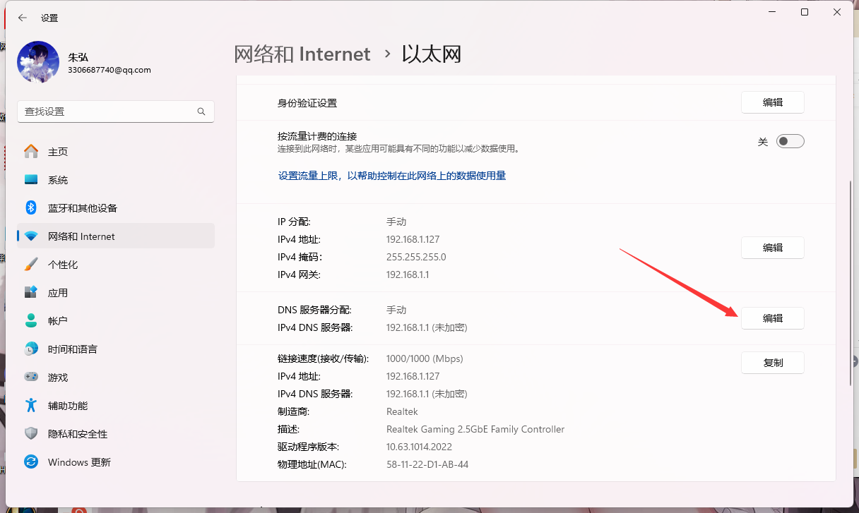Open 辅助功能 accessibility icon
The image size is (859, 513).
pos(31,406)
